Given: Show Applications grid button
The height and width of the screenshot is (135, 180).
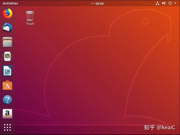Looking at the screenshot, I should pyautogui.click(x=7, y=127).
